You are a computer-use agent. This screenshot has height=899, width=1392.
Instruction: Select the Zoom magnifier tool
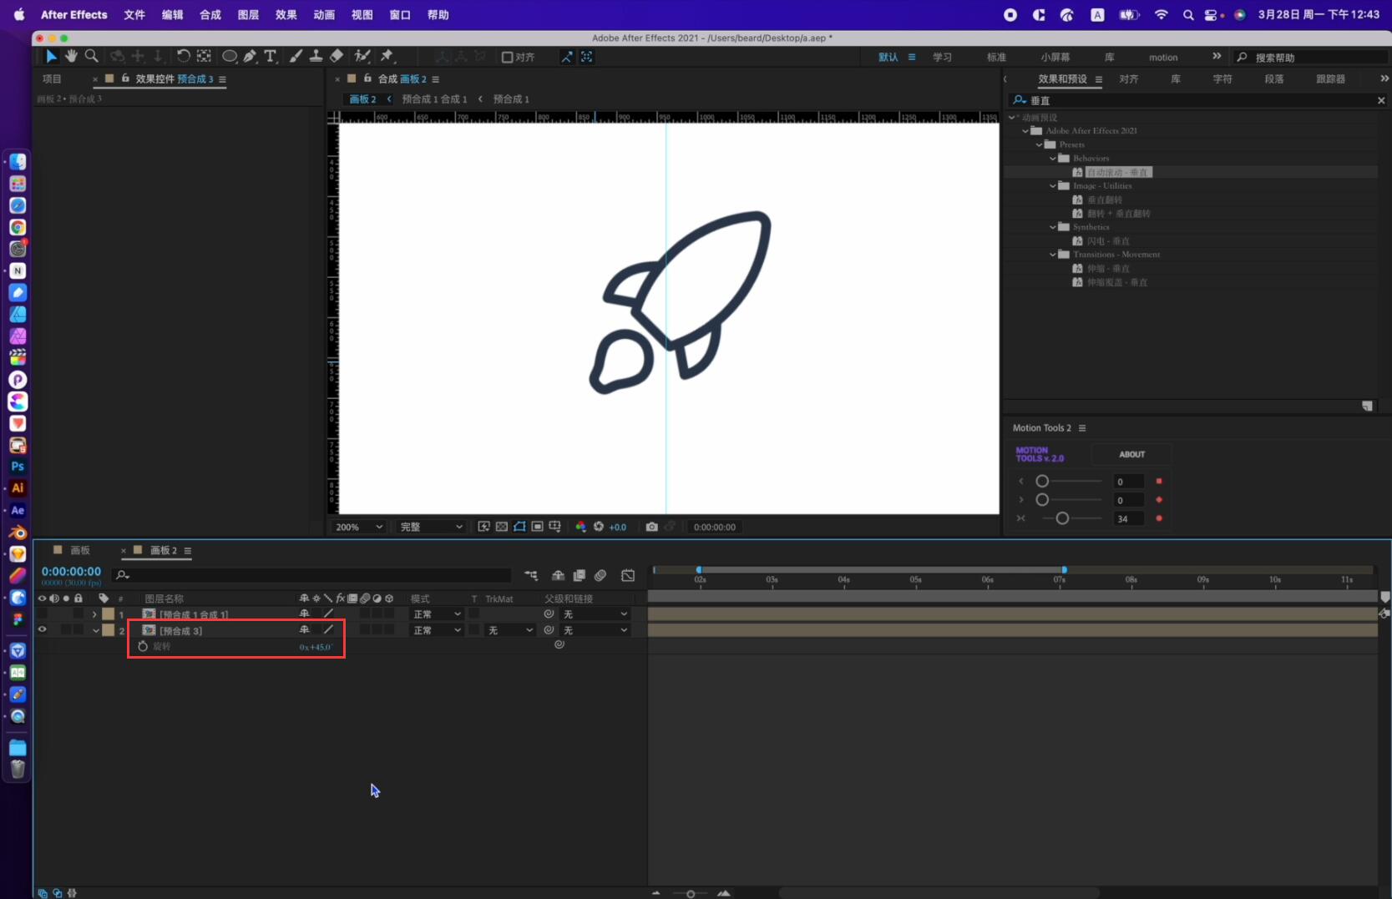92,56
